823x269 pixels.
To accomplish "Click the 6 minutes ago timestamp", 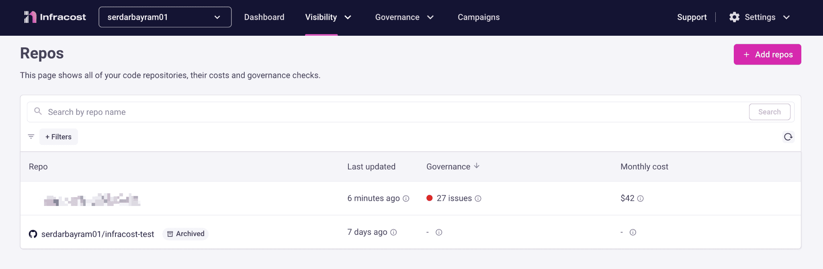I will click(x=373, y=198).
